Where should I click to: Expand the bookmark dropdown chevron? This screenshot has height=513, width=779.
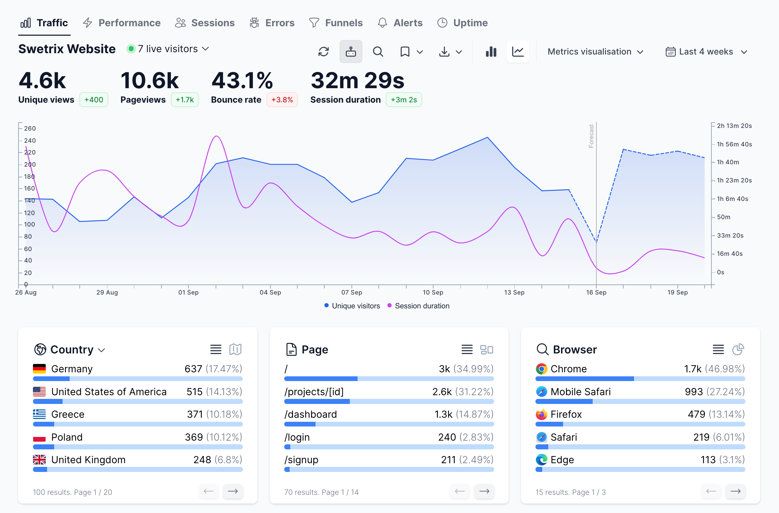pos(420,52)
